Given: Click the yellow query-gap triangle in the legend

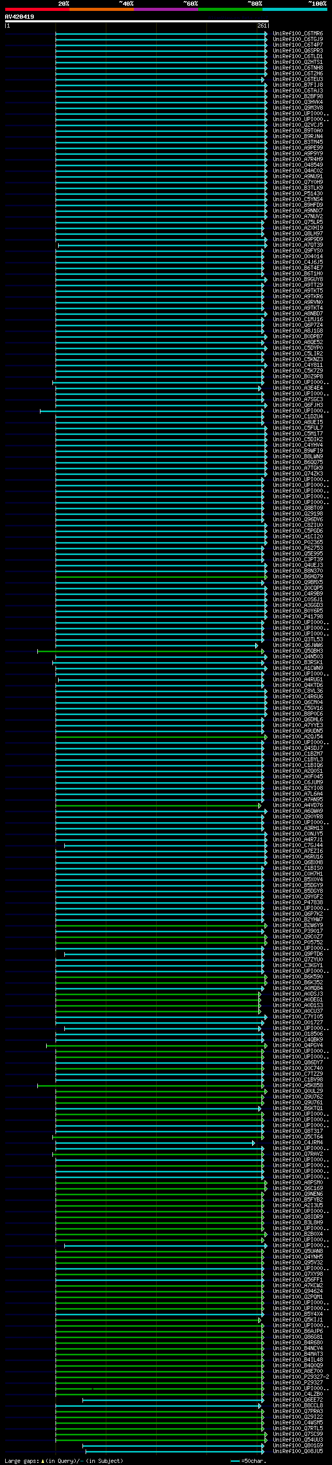Looking at the screenshot, I should [43, 1460].
